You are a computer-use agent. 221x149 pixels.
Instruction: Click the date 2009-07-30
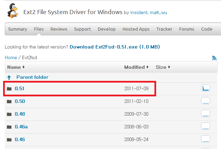pos(136,114)
